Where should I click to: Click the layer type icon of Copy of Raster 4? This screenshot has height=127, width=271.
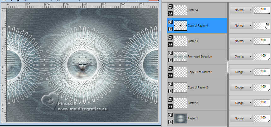pyautogui.click(x=170, y=22)
